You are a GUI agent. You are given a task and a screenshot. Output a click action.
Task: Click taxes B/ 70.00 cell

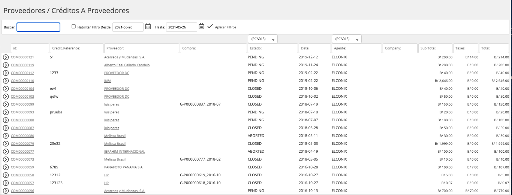coord(472,191)
